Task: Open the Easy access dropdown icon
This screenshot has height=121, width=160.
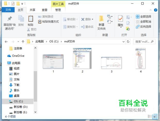Action: [x=110, y=22]
